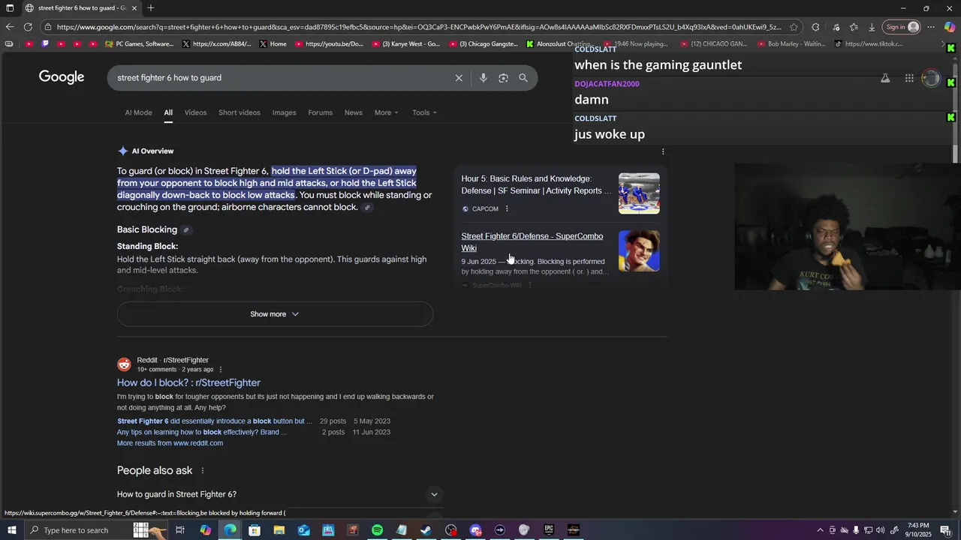Viewport: 961px width, 540px height.
Task: Expand AI Overview with Show more
Action: tap(275, 314)
